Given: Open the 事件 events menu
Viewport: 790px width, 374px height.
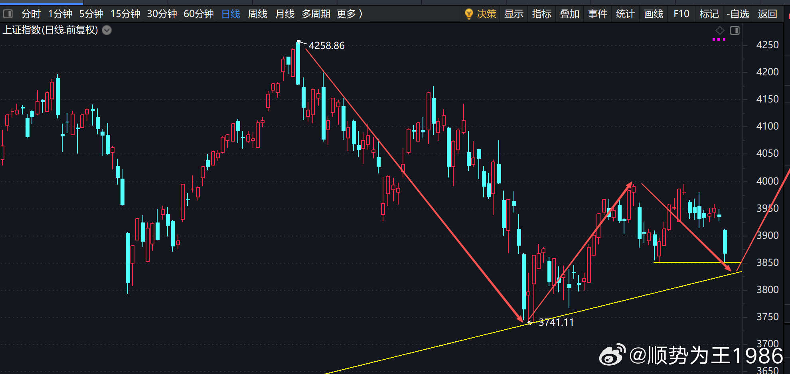Looking at the screenshot, I should coord(598,14).
